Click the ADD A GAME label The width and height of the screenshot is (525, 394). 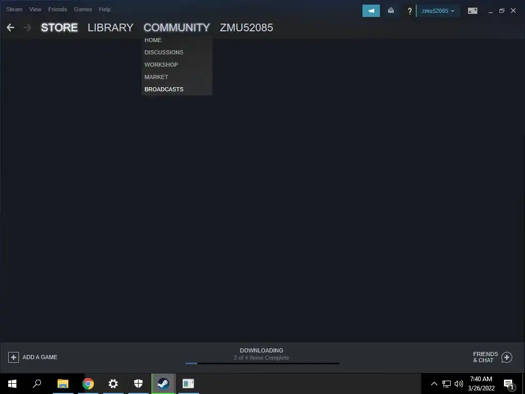40,357
